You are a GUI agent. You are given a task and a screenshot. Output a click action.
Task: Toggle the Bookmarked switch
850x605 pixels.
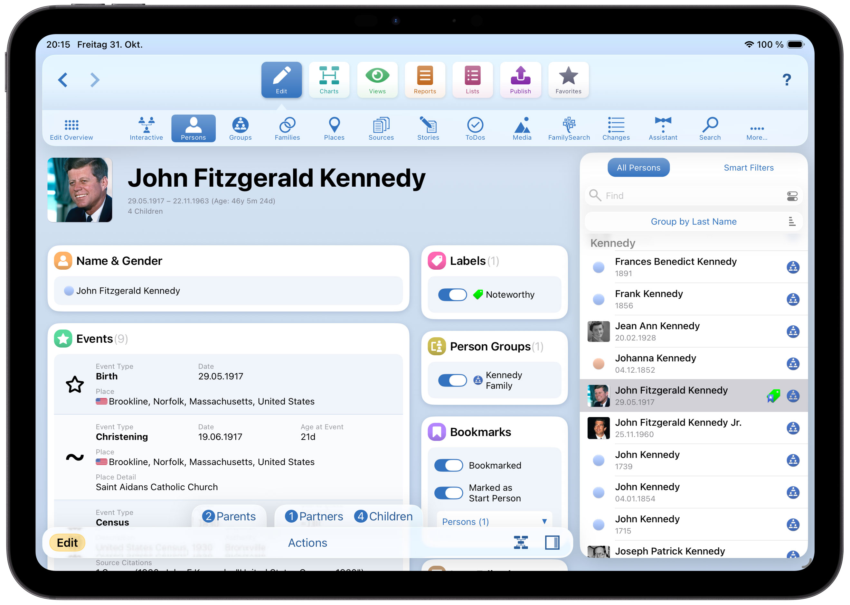(448, 465)
